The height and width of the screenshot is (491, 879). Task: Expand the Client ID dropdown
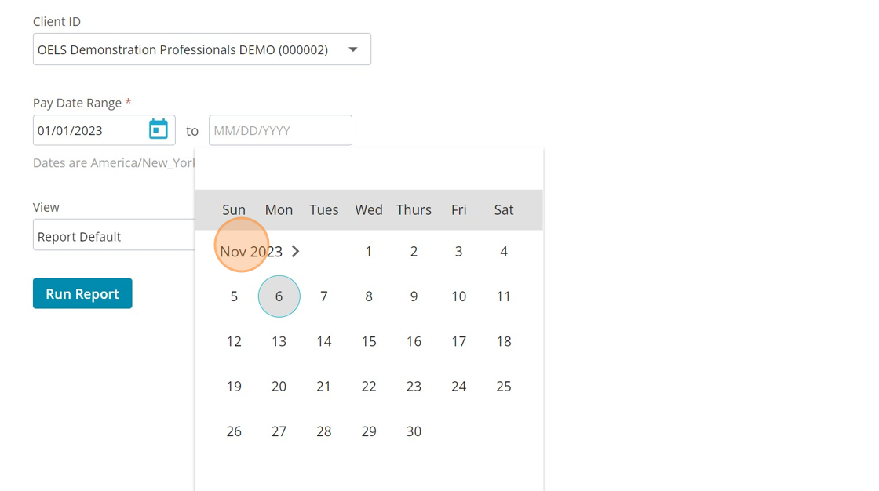click(353, 49)
